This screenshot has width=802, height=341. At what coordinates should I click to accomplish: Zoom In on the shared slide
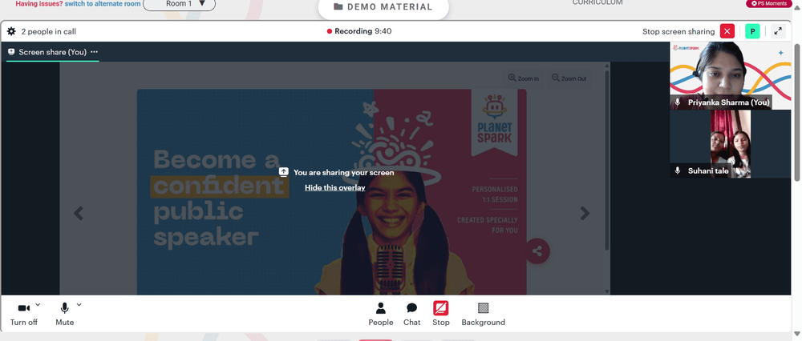point(523,78)
